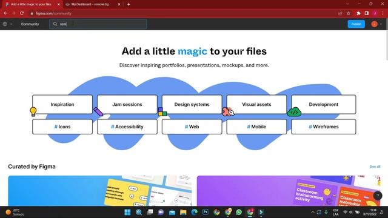Select the #Icons tag
Viewport: 388px width, 218px height.
point(62,127)
